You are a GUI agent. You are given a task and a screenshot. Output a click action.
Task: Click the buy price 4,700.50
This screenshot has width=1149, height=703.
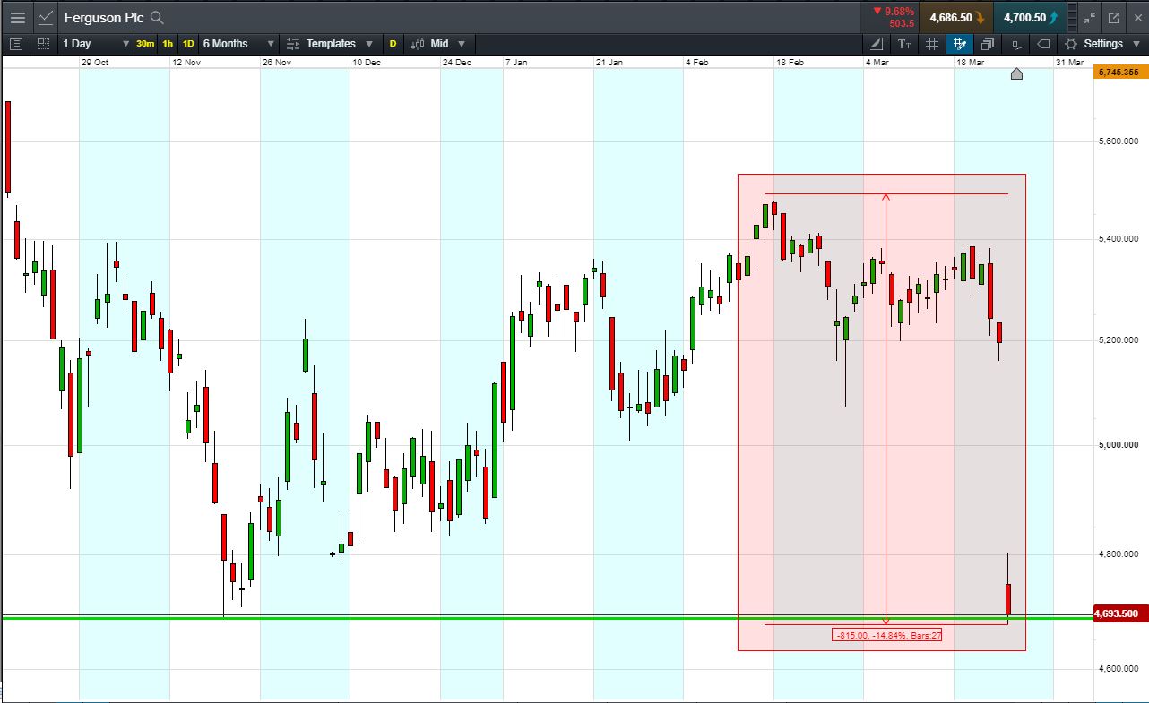(x=1031, y=17)
